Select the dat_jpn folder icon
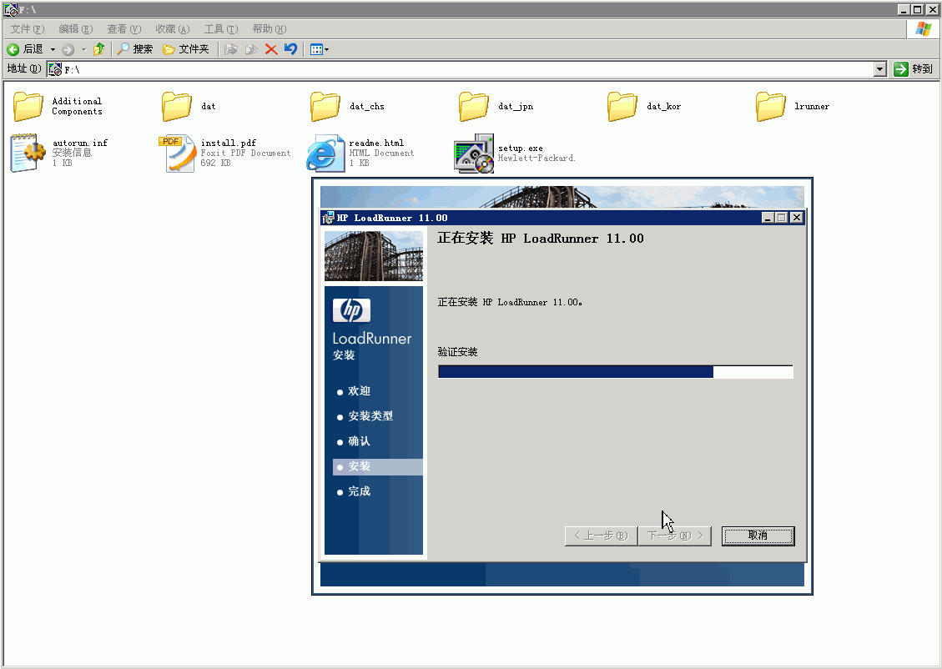This screenshot has height=669, width=942. coord(473,106)
